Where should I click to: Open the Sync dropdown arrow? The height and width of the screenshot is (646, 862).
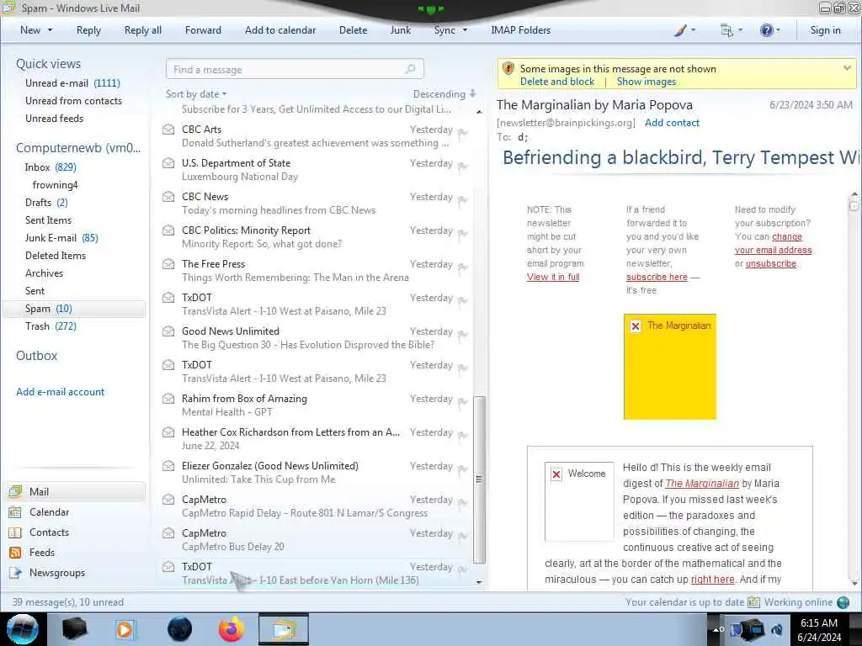pos(465,30)
